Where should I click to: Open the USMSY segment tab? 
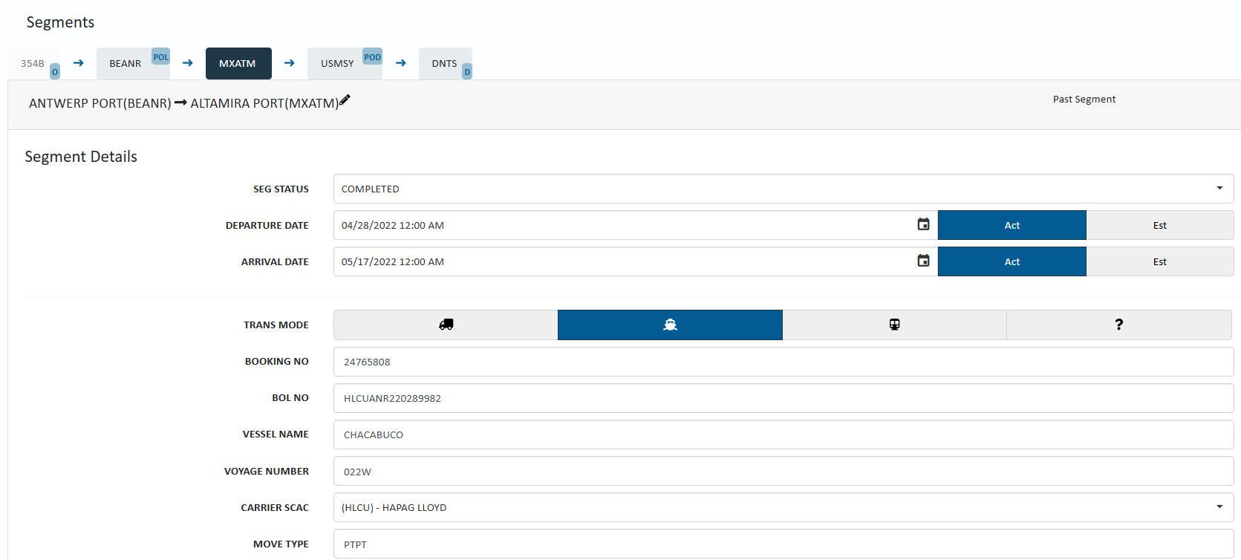[x=337, y=64]
